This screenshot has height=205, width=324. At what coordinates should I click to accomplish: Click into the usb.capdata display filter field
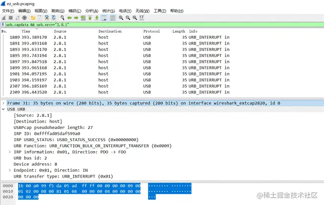coord(163,25)
